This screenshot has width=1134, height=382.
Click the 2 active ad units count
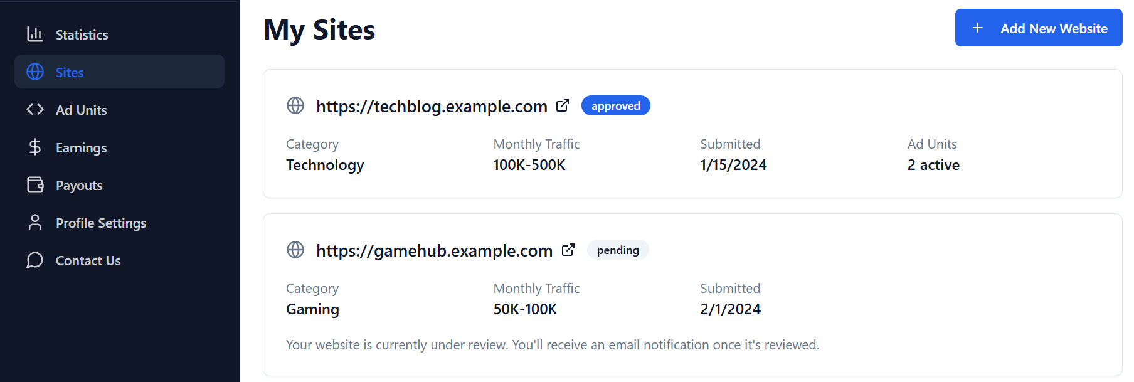click(933, 164)
